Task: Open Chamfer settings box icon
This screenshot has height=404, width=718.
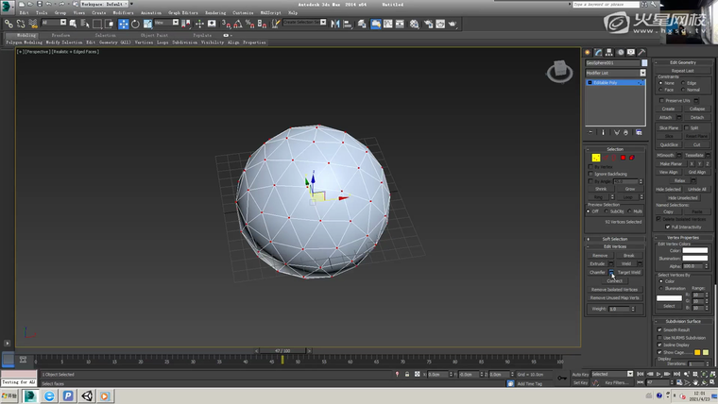Action: pyautogui.click(x=611, y=272)
